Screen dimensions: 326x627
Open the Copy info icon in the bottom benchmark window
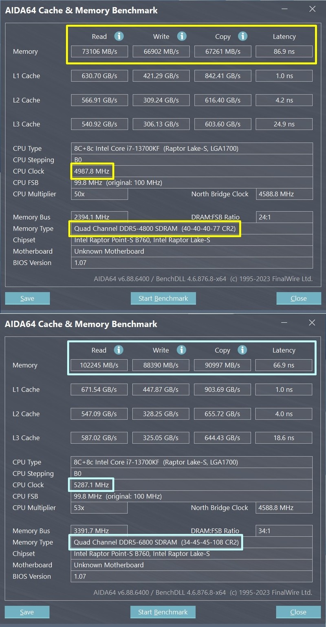242,350
